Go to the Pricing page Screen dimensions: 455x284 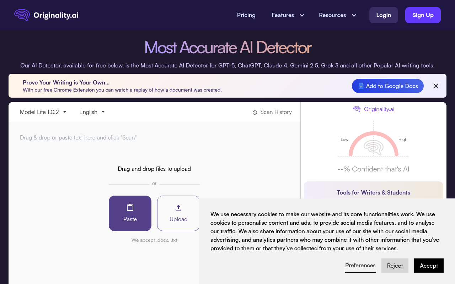246,15
